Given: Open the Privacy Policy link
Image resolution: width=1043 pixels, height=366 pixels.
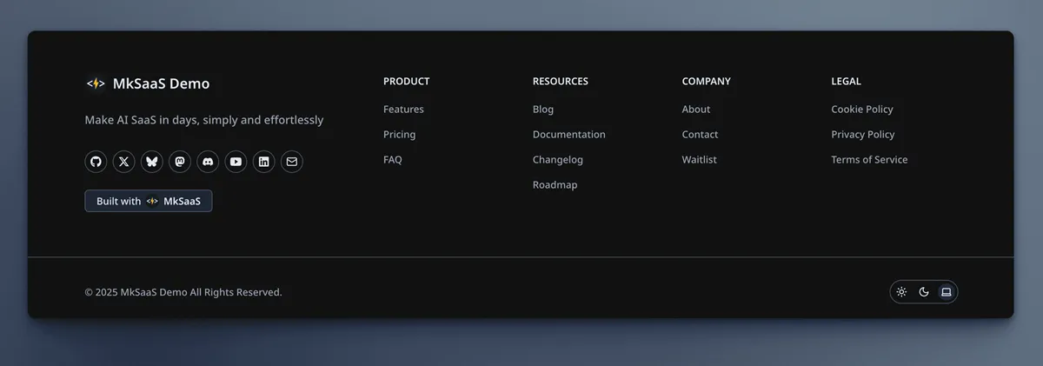Looking at the screenshot, I should 863,135.
